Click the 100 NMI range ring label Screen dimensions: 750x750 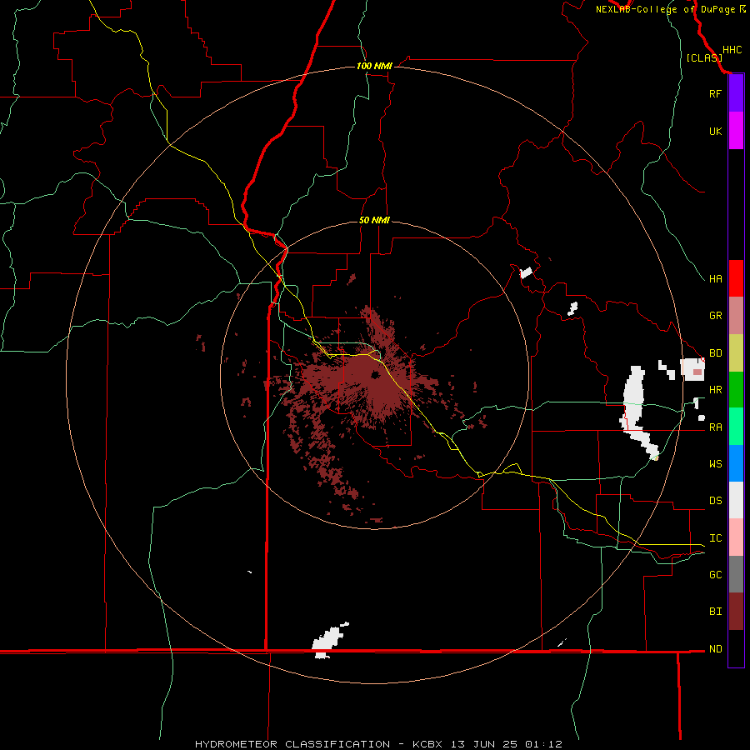pos(374,66)
